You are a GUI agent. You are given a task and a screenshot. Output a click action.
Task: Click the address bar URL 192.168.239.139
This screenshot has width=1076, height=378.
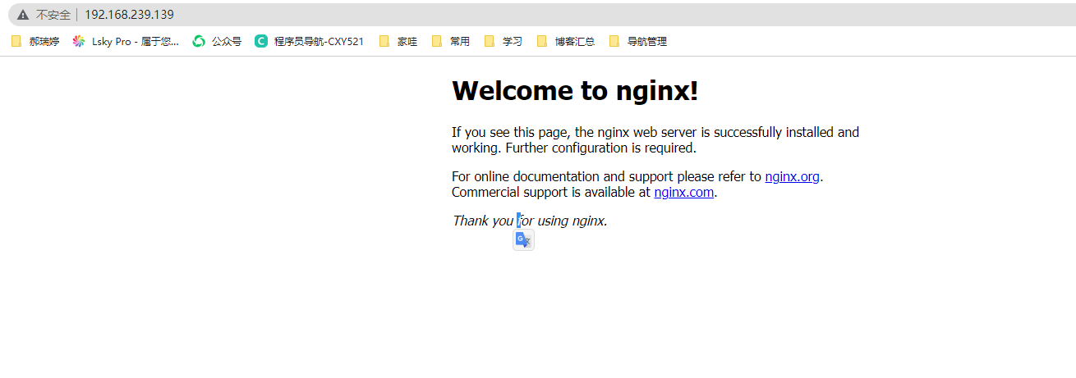(x=129, y=15)
